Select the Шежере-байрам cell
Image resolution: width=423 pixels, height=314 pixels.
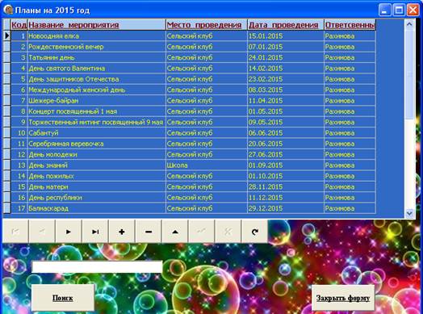click(x=97, y=101)
